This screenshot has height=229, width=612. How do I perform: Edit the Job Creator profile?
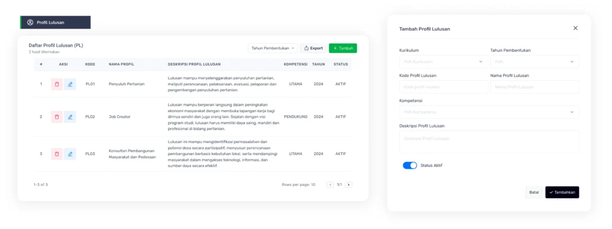[70, 117]
